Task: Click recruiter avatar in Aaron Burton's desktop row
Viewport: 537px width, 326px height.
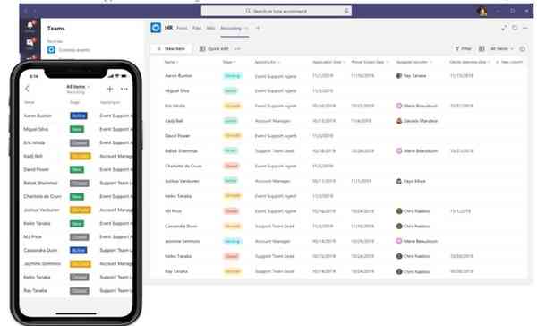Action: [x=399, y=76]
